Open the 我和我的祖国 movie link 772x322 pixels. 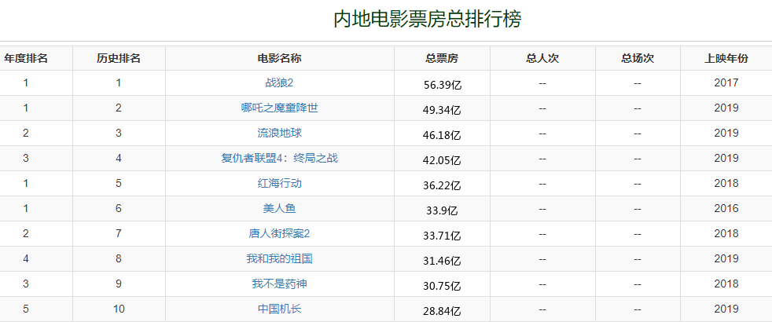279,258
